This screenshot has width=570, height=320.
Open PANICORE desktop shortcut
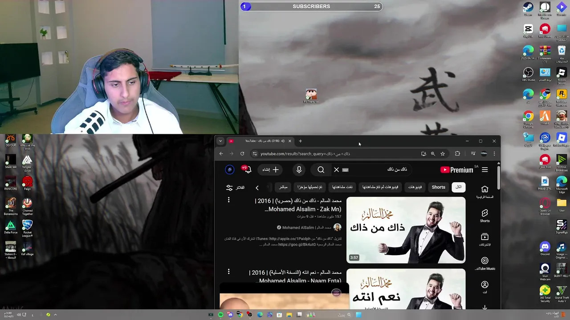(x=10, y=184)
